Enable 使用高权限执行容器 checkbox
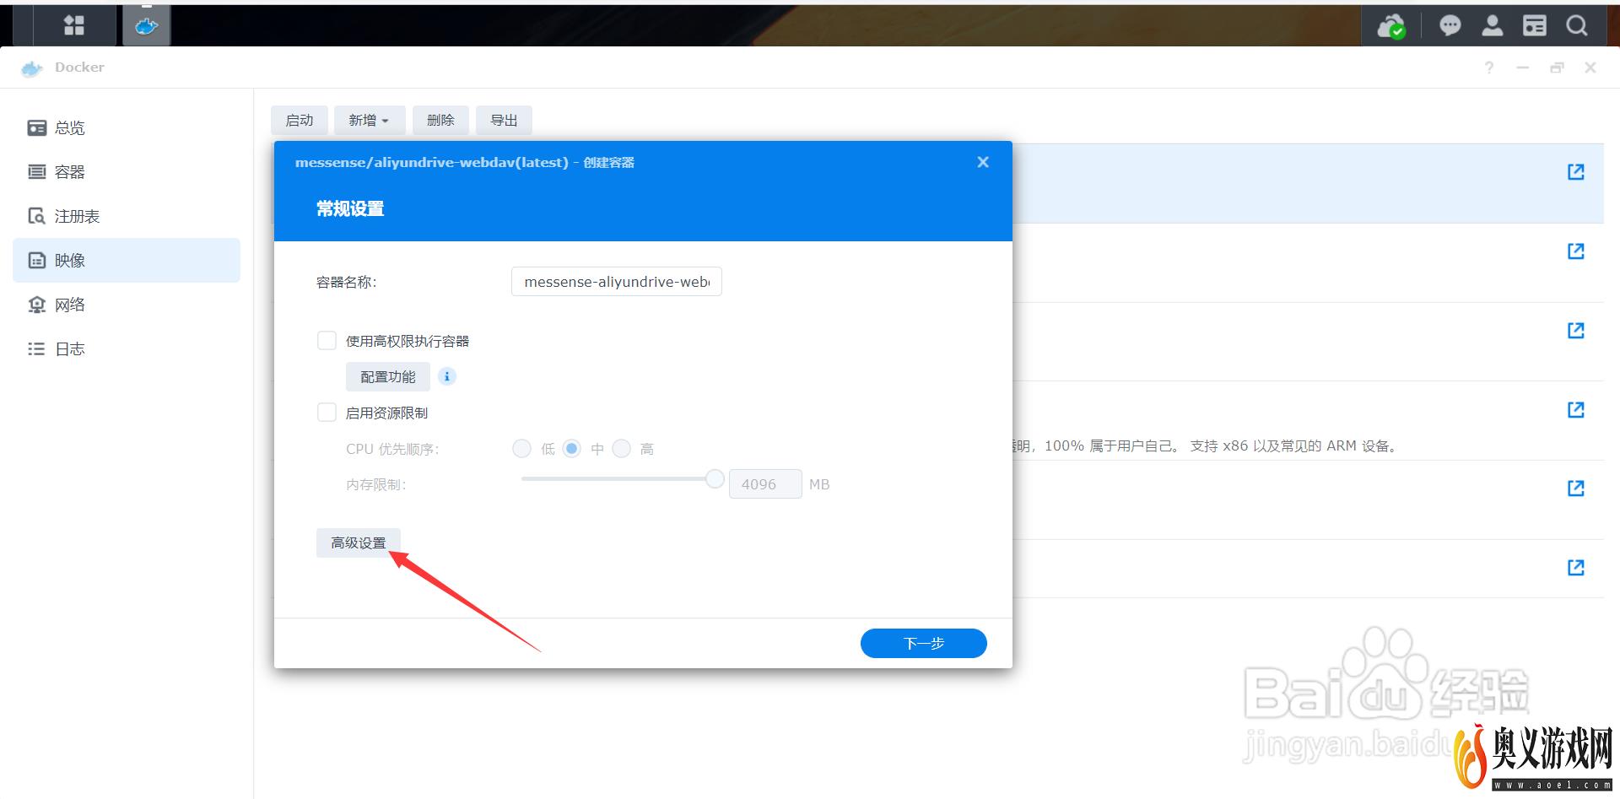Image resolution: width=1620 pixels, height=799 pixels. pos(327,341)
